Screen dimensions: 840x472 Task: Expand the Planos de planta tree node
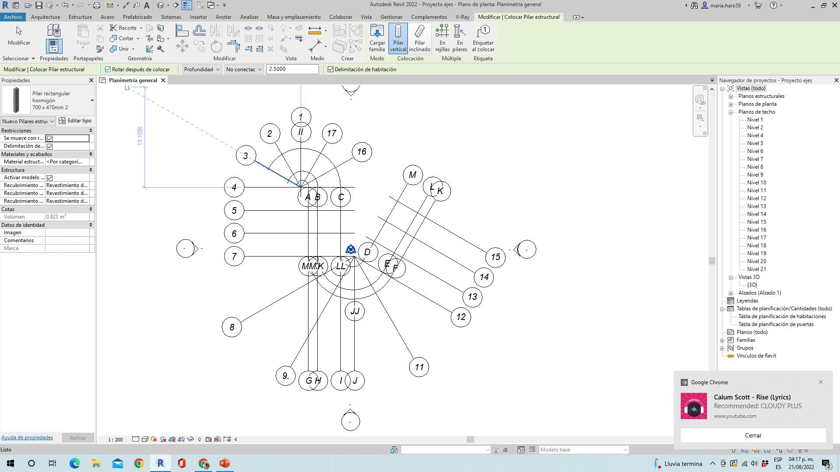(x=731, y=104)
